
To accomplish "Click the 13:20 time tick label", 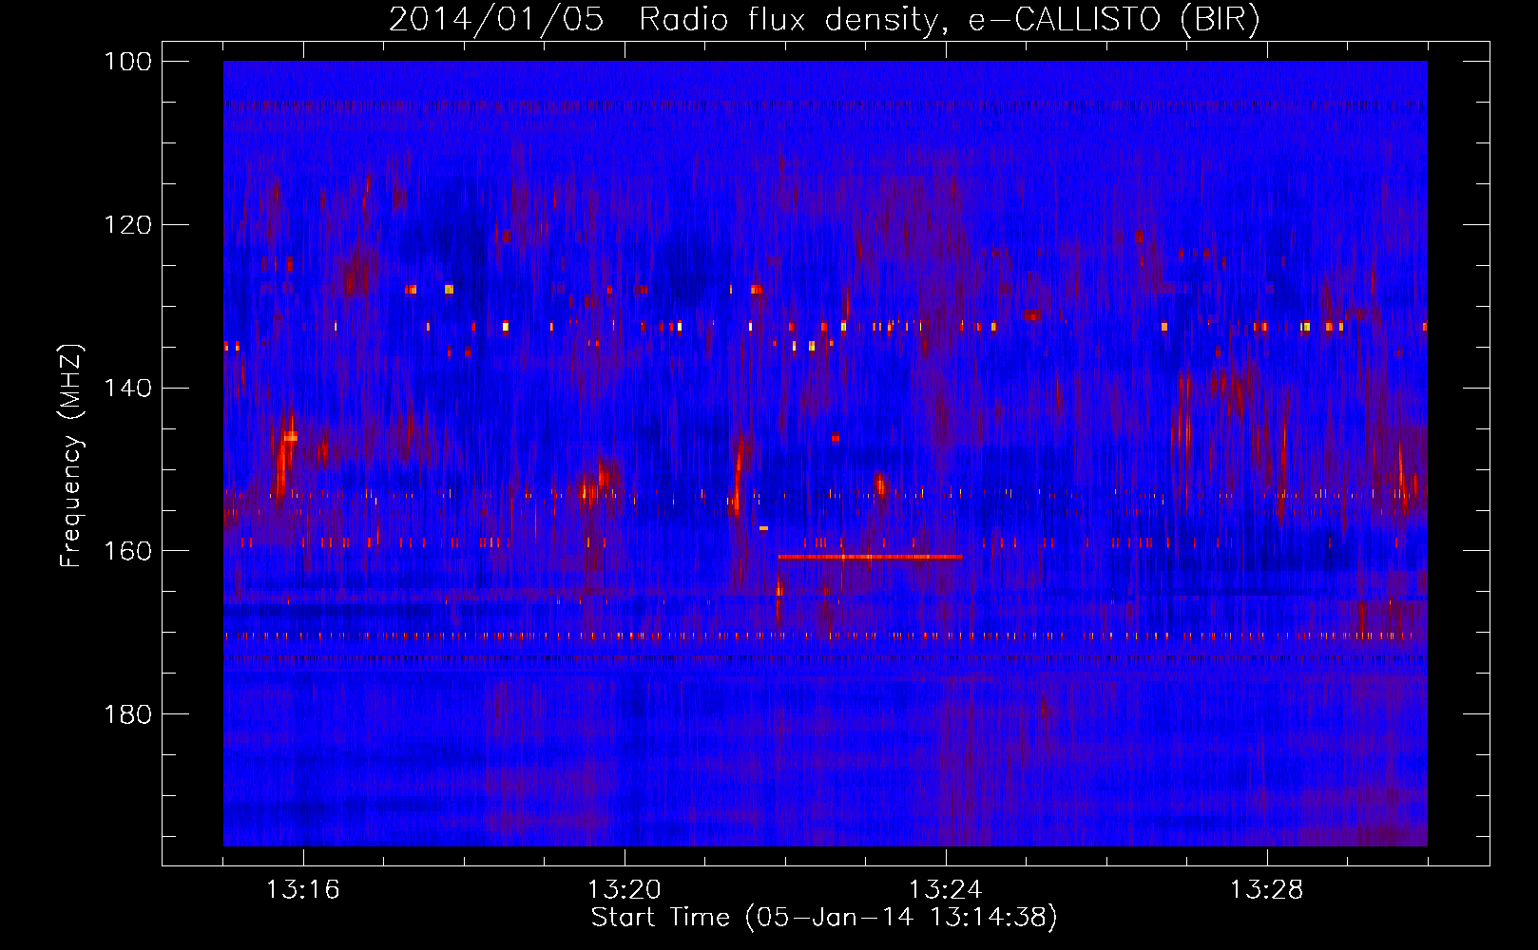I will tap(625, 890).
